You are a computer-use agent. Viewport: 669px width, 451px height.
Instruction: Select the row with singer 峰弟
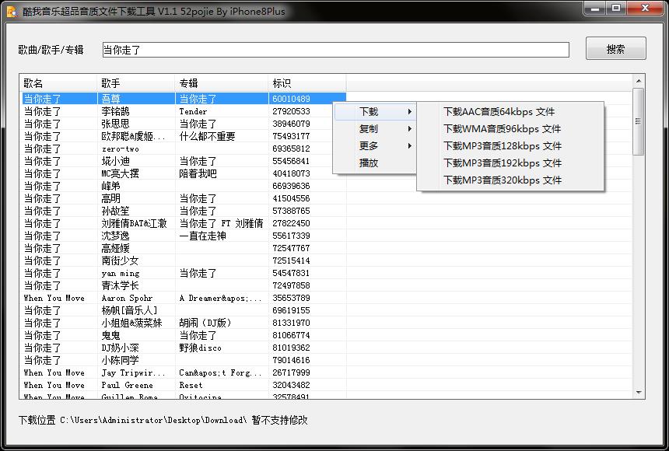[x=184, y=186]
